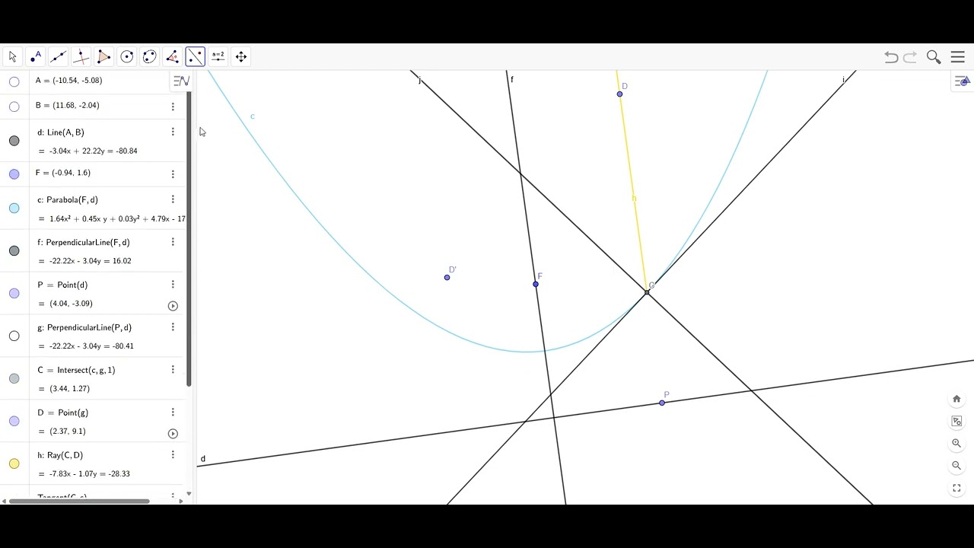Click the algebra panel vertical scrollbar
This screenshot has height=548, width=974.
pos(189,238)
